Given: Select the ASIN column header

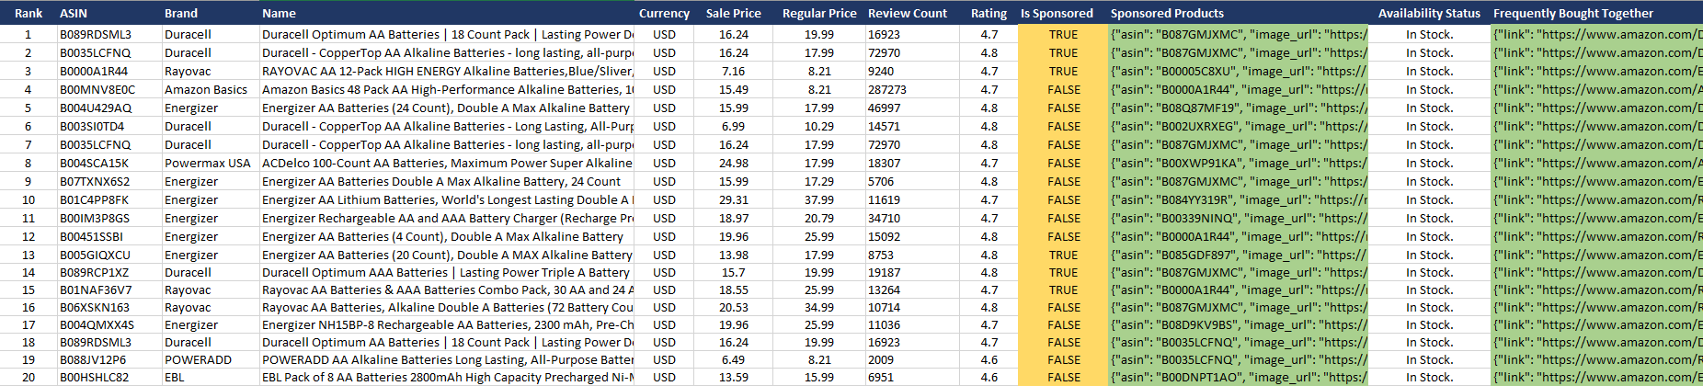Looking at the screenshot, I should point(109,13).
